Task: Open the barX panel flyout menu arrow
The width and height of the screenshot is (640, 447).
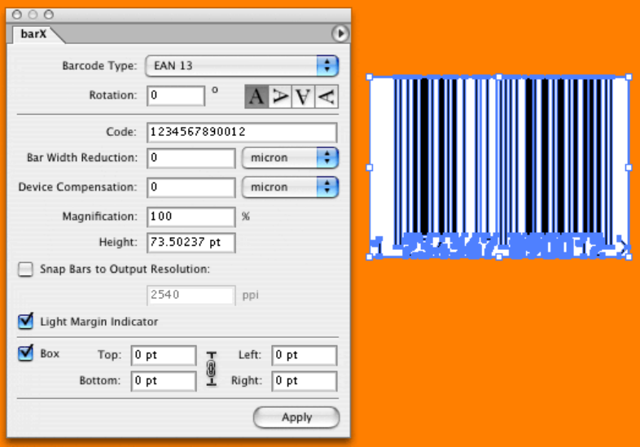Action: pos(340,33)
